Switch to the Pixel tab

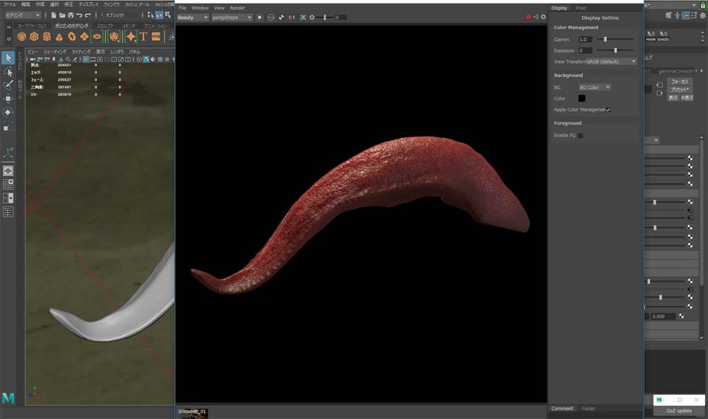point(581,8)
